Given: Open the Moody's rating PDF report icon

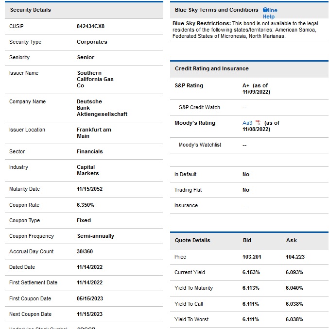Looking at the screenshot, I should tap(258, 123).
